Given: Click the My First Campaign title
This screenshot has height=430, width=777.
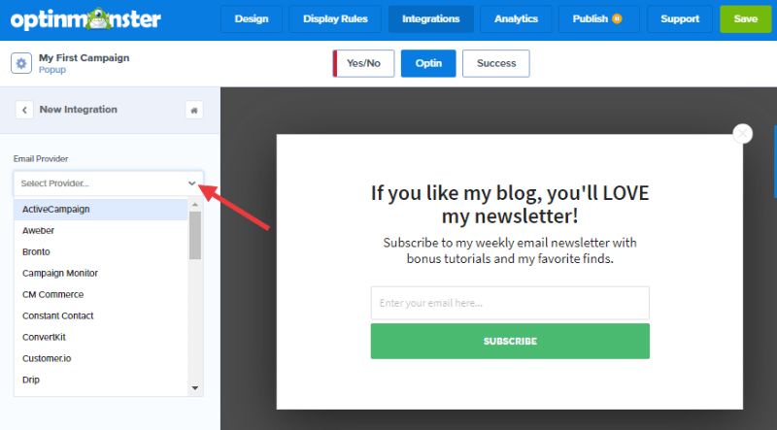Looking at the screenshot, I should tap(84, 57).
